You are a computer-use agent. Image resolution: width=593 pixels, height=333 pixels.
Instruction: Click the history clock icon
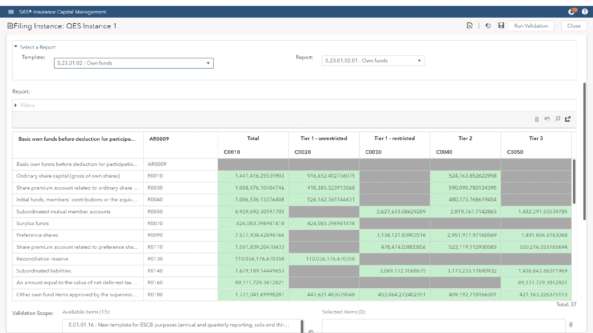point(488,26)
